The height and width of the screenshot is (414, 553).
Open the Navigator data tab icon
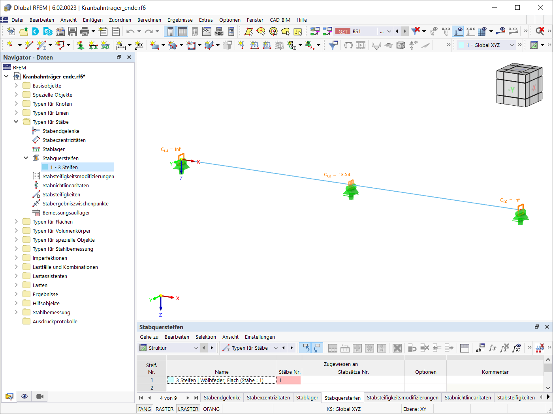[9, 396]
